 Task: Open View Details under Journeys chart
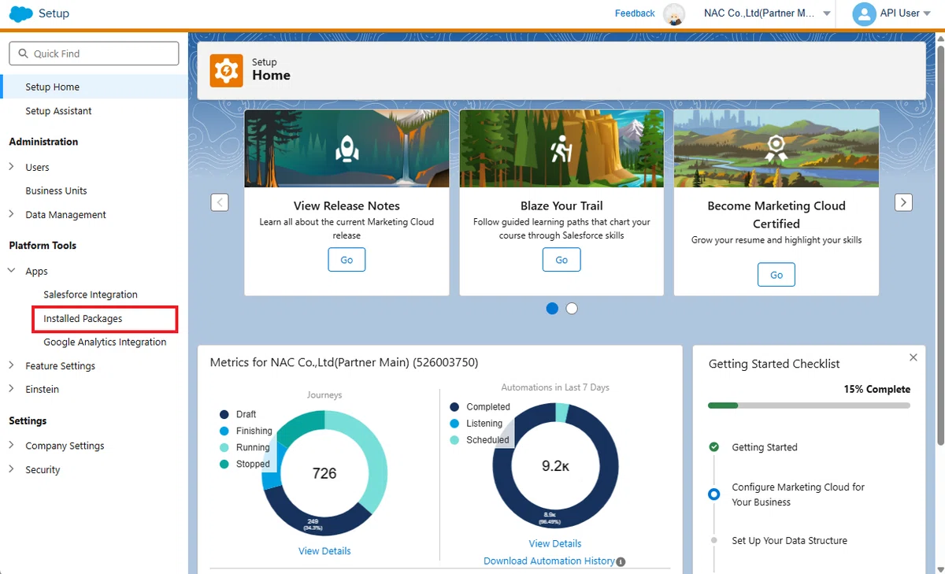[324, 551]
